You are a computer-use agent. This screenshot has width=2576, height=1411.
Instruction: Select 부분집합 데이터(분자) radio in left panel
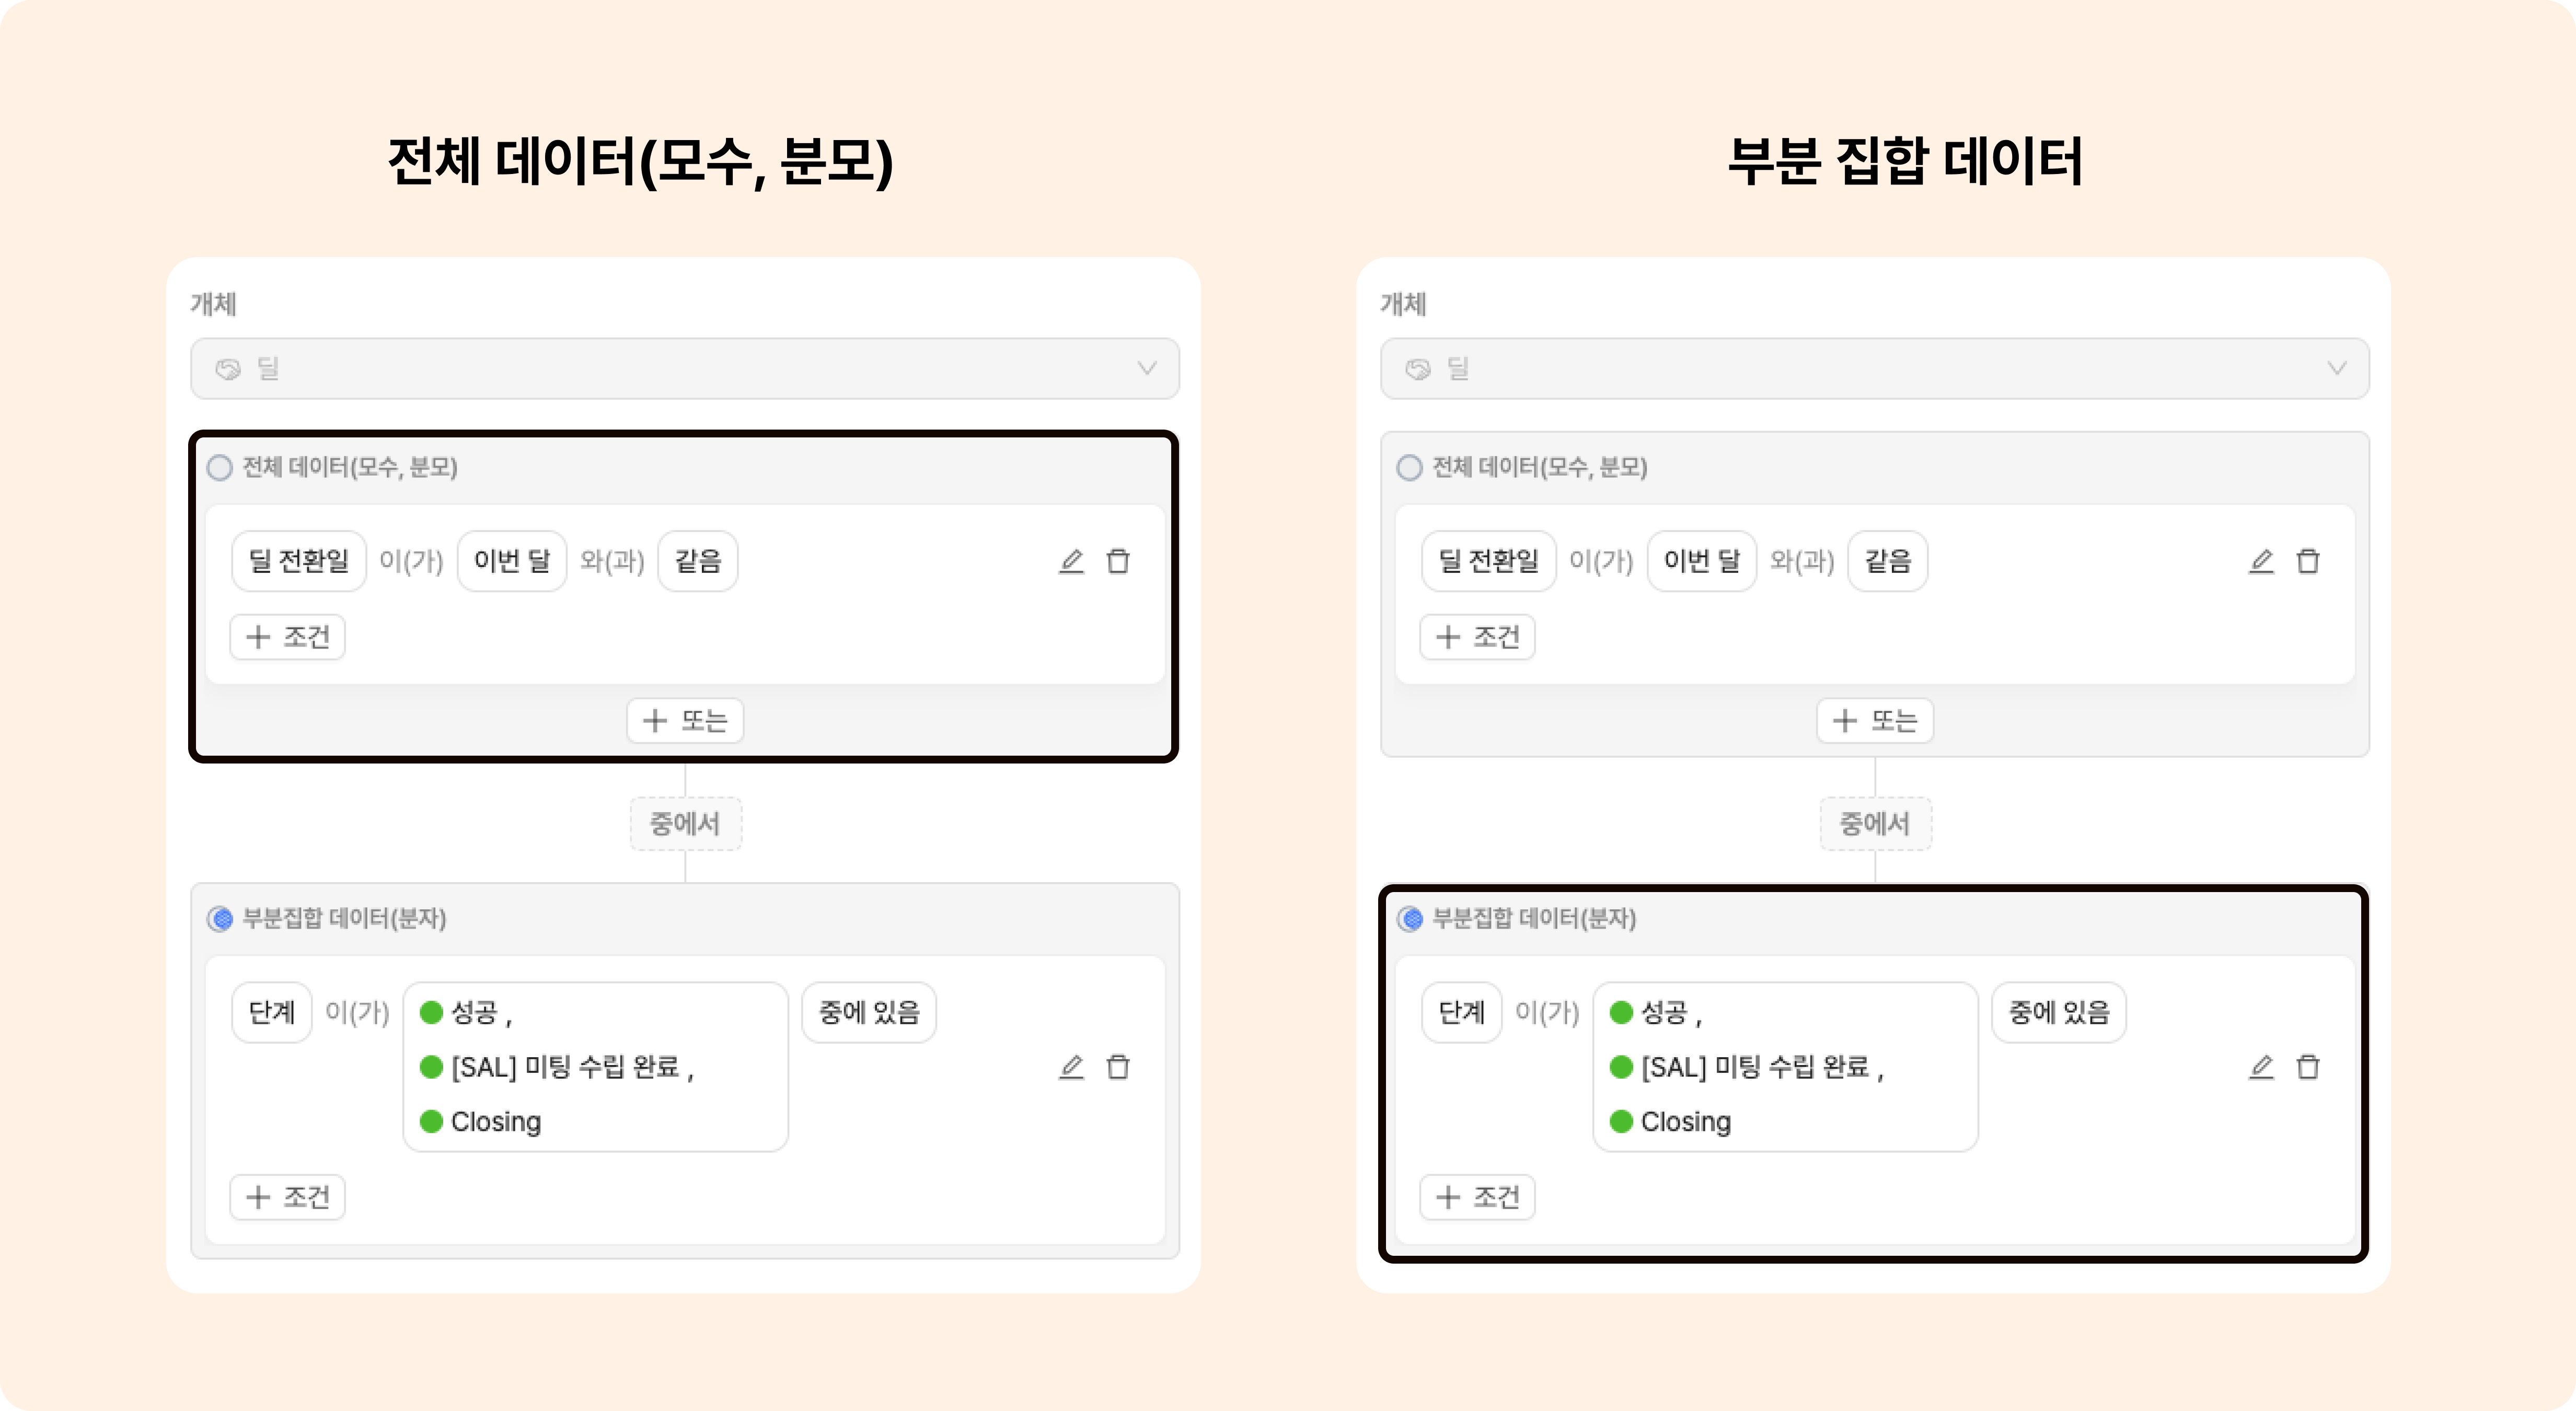[220, 918]
